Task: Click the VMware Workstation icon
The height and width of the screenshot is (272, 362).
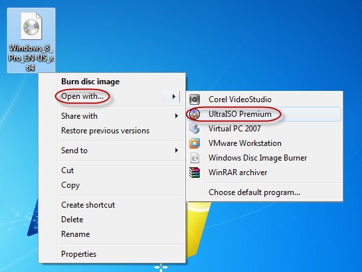Action: [x=195, y=143]
